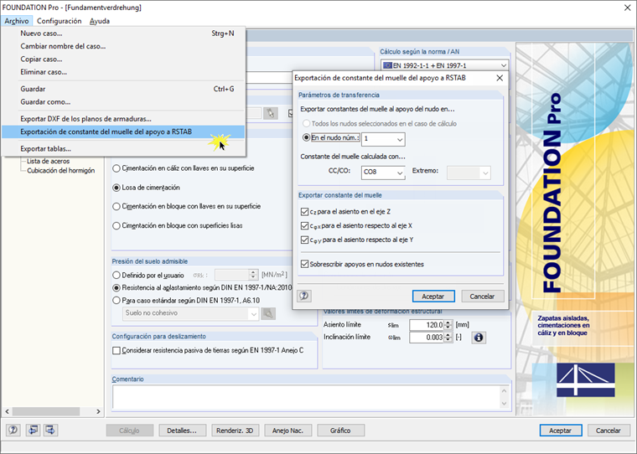Click the 'Renderiz. 3D' button

[x=235, y=431]
